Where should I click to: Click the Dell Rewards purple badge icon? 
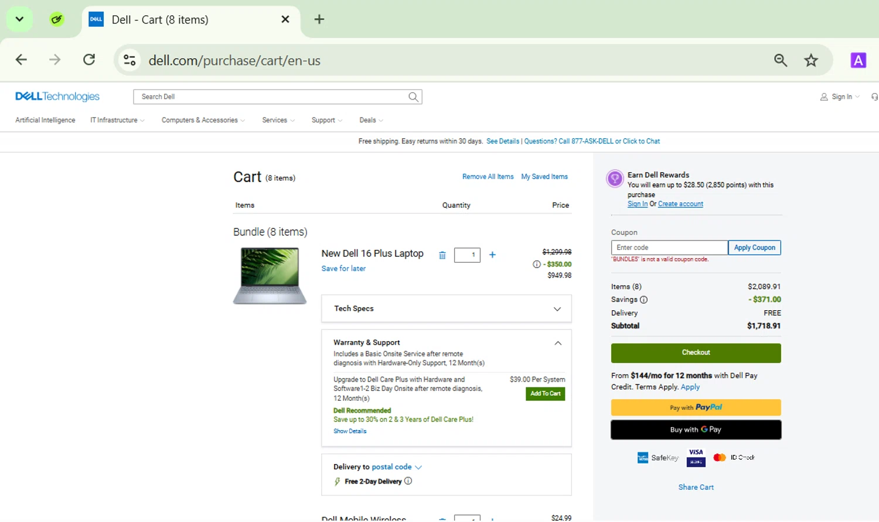(615, 178)
